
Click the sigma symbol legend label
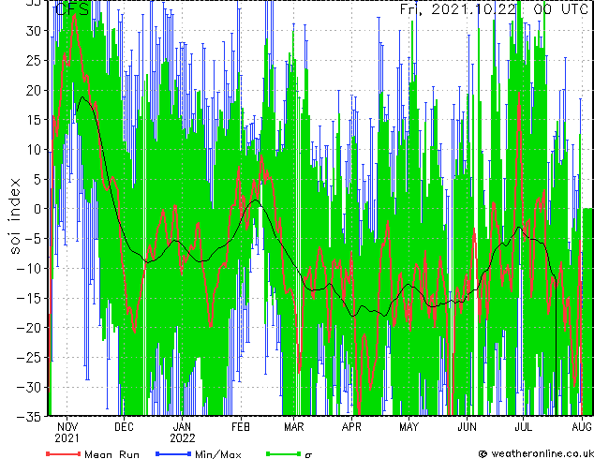pos(308,455)
